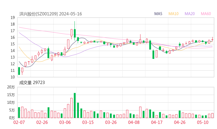Click the 成交量 29723 volume label
This screenshot has width=217, height=129.
[32, 83]
